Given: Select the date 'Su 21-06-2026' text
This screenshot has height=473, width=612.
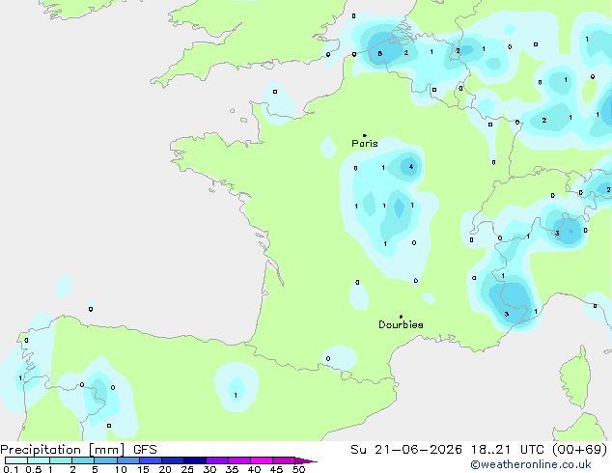Looking at the screenshot, I should pyautogui.click(x=406, y=450).
